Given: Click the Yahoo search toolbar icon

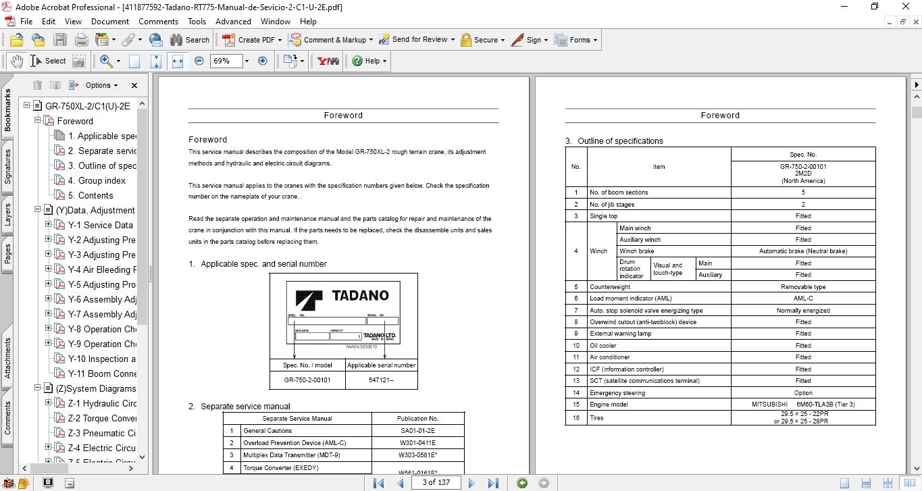Looking at the screenshot, I should coord(328,61).
